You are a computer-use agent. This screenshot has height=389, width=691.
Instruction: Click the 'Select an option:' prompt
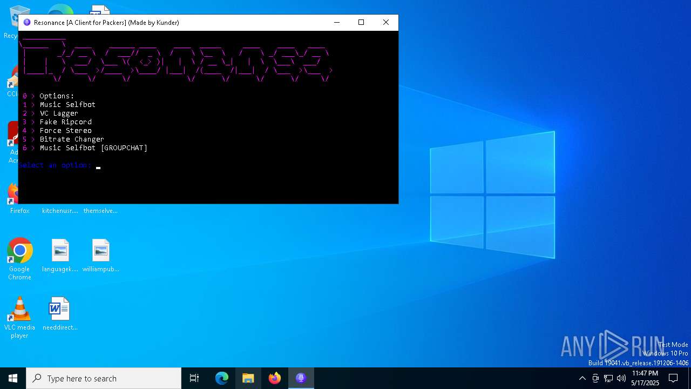(55, 165)
